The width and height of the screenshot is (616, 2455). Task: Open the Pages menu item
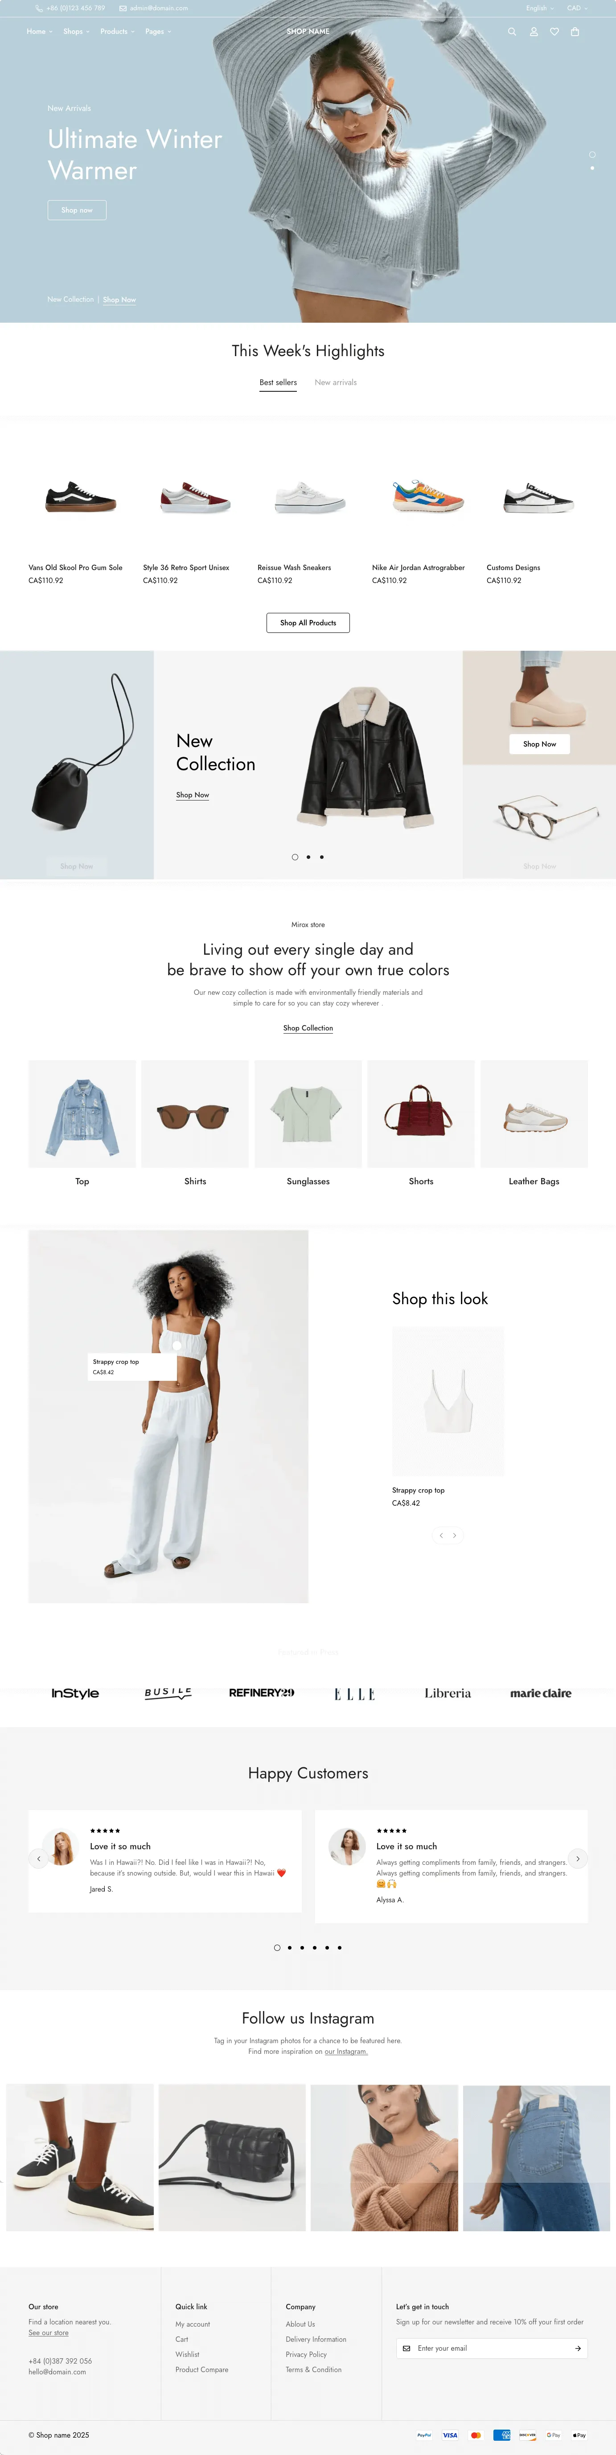pyautogui.click(x=158, y=32)
